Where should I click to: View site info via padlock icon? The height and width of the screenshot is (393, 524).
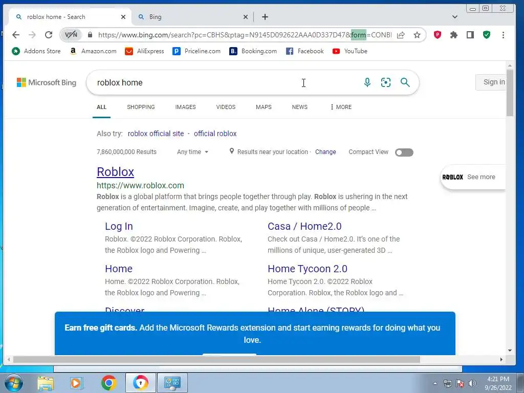[x=90, y=35]
